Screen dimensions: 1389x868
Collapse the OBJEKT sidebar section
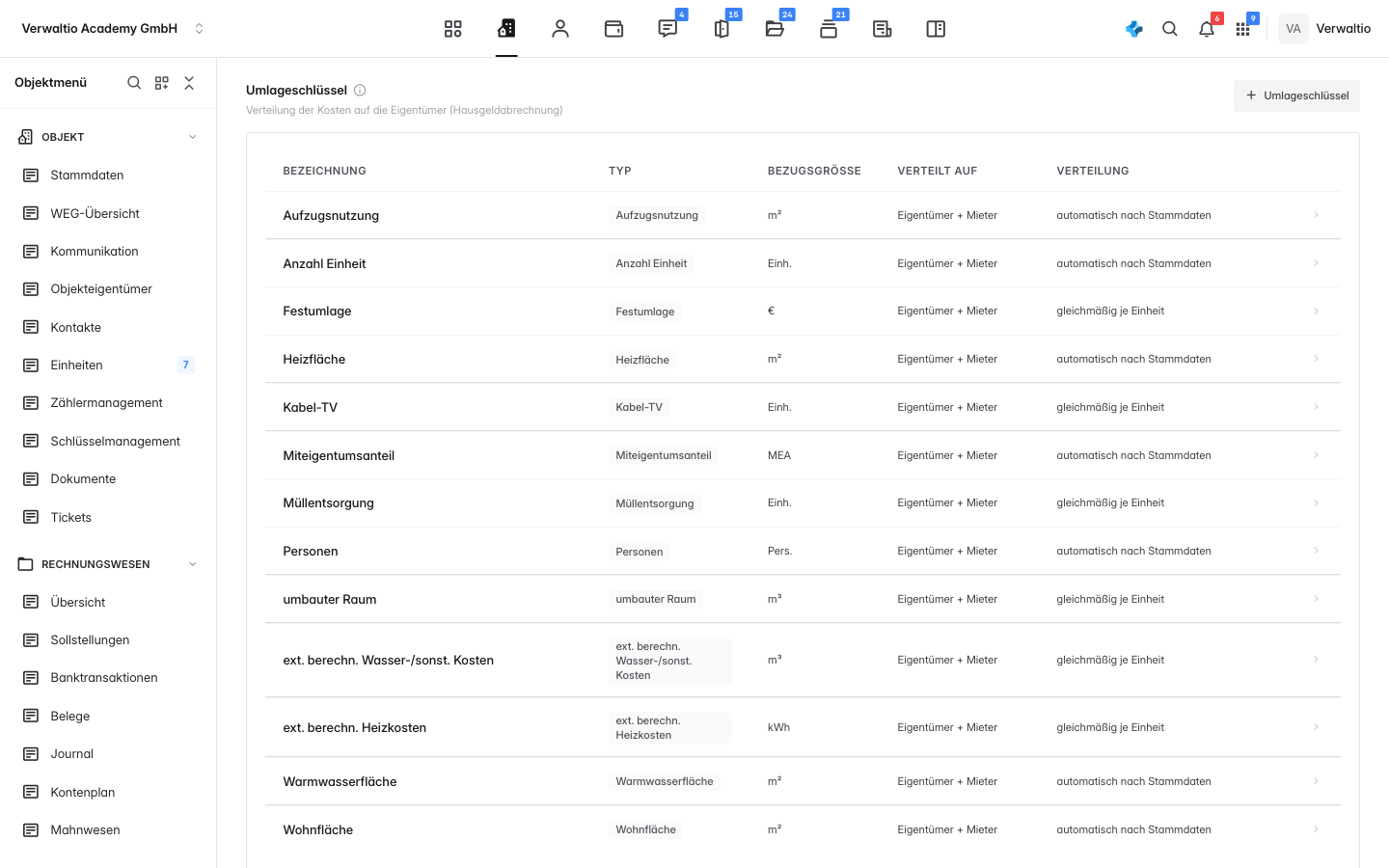[x=193, y=137]
